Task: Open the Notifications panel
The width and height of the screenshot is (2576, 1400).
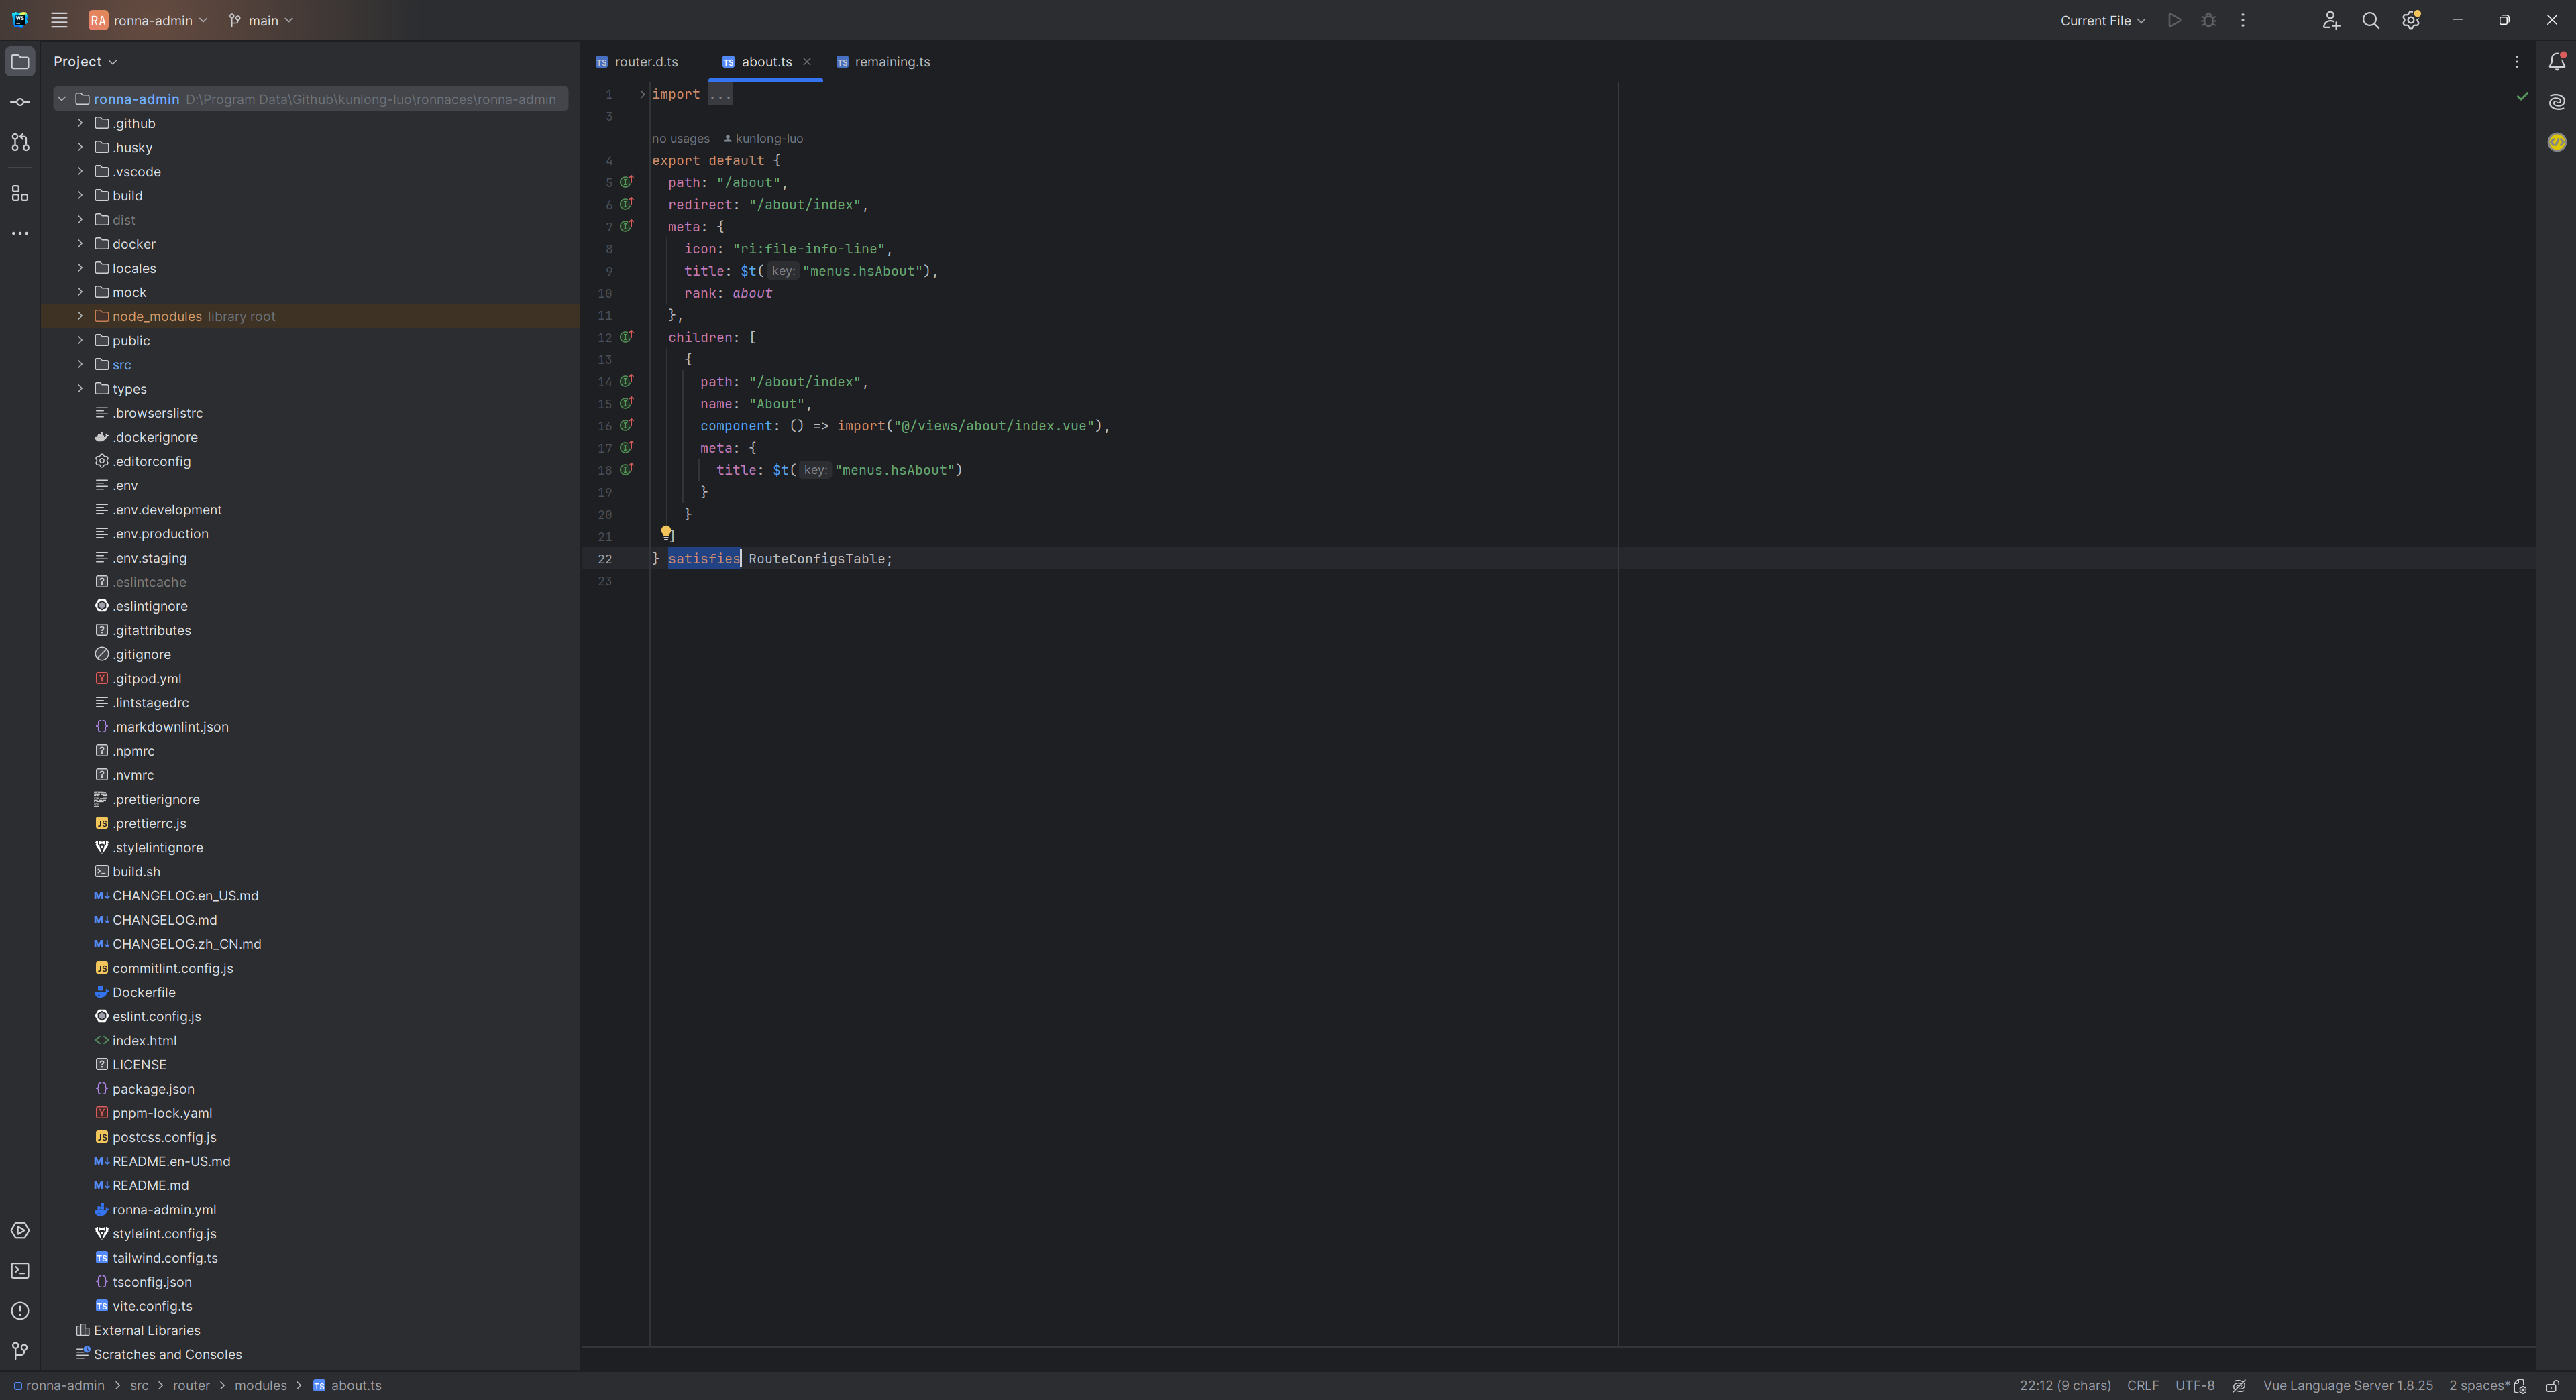Action: pos(2557,62)
